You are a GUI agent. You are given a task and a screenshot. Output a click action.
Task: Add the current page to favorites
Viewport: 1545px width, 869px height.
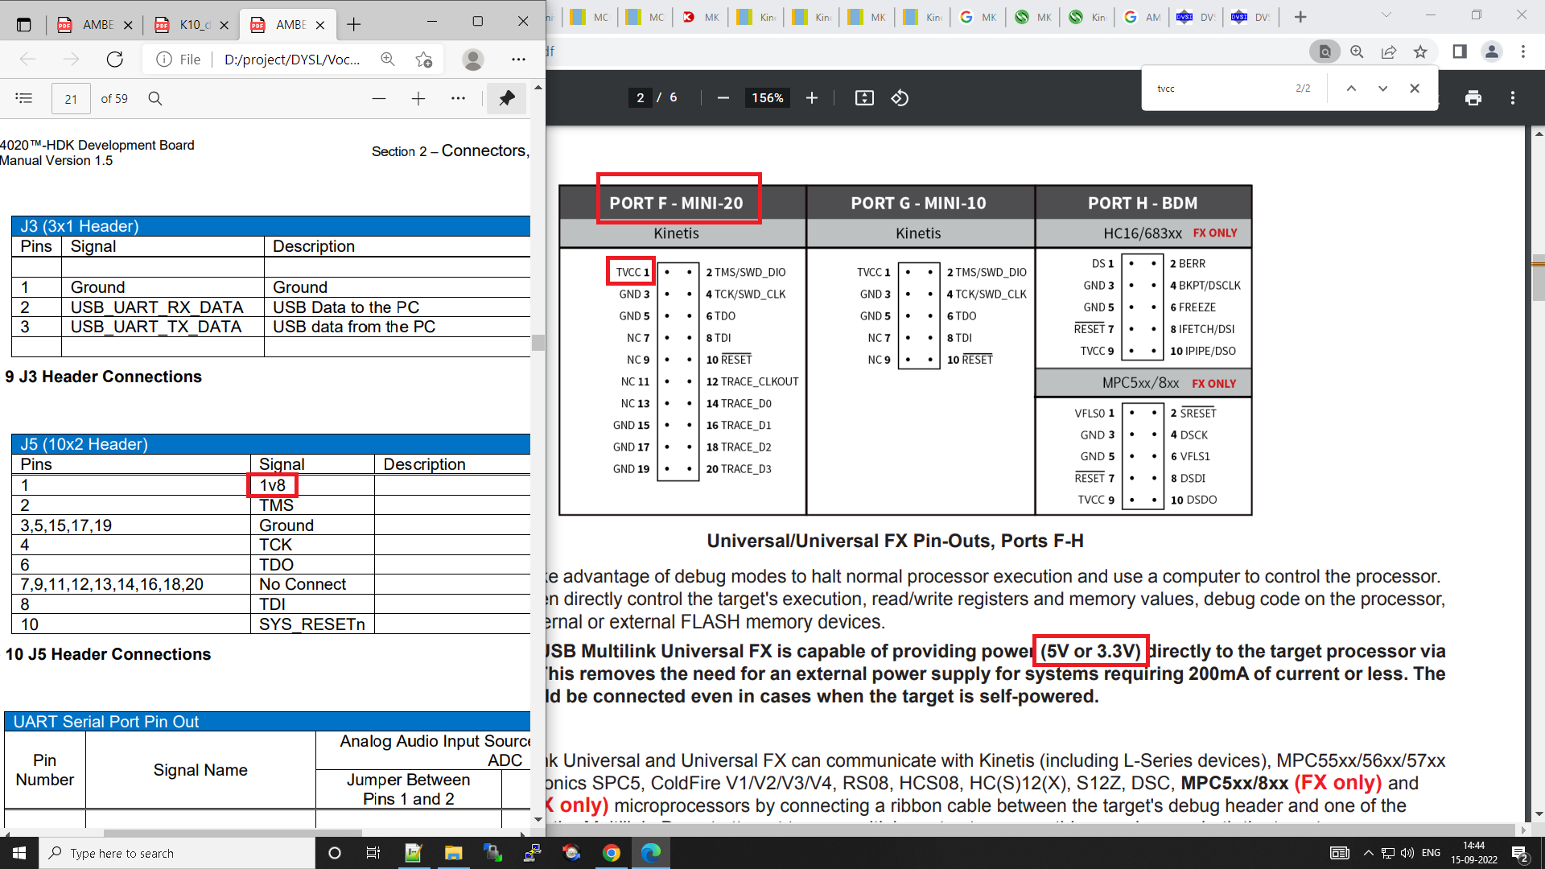coord(1420,51)
